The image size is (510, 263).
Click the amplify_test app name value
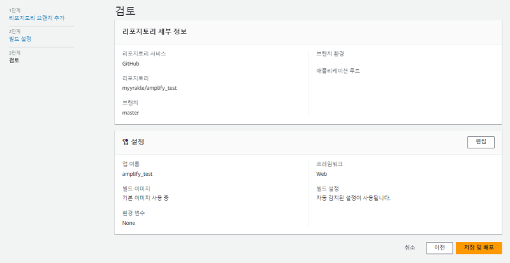tap(137, 173)
